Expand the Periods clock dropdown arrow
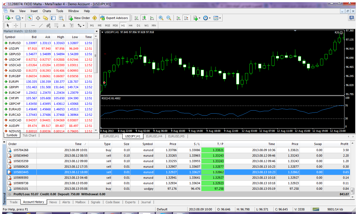The image size is (358, 214). [x=210, y=18]
